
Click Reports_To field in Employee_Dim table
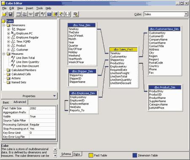coord(77,111)
